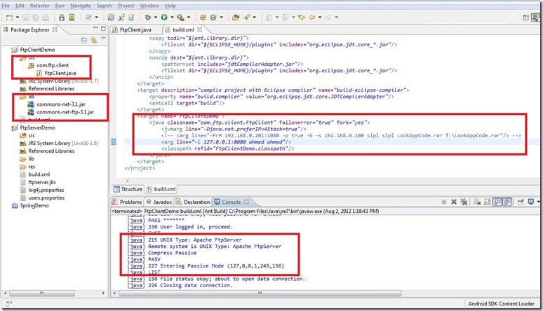Select the FtpServerDemo project
The image size is (543, 311).
(37, 127)
